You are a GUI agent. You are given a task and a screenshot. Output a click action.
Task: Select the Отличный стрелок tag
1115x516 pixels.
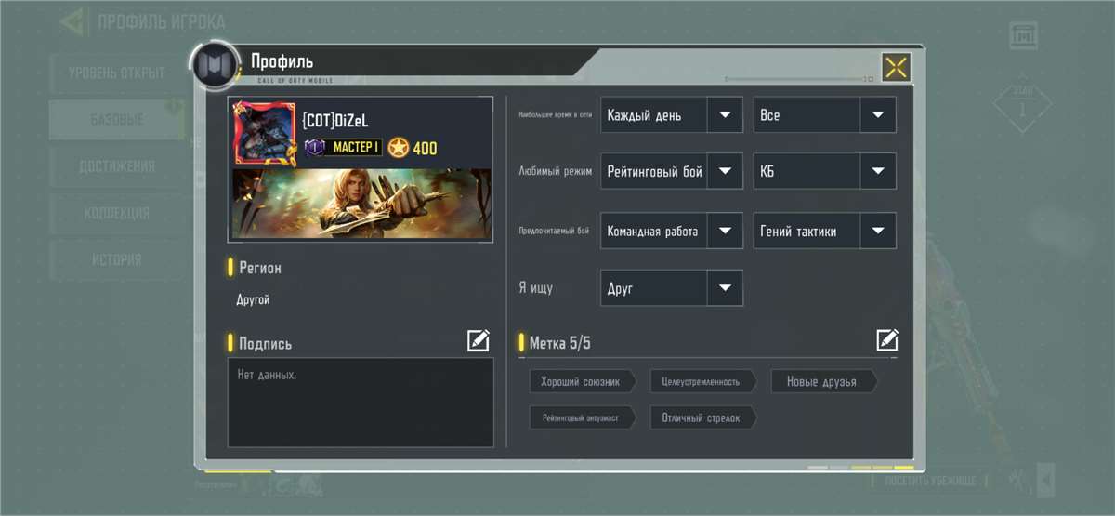703,417
